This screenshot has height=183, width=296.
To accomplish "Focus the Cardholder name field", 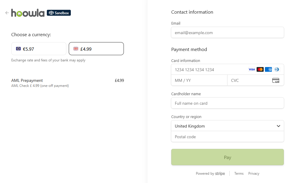I will (227, 103).
